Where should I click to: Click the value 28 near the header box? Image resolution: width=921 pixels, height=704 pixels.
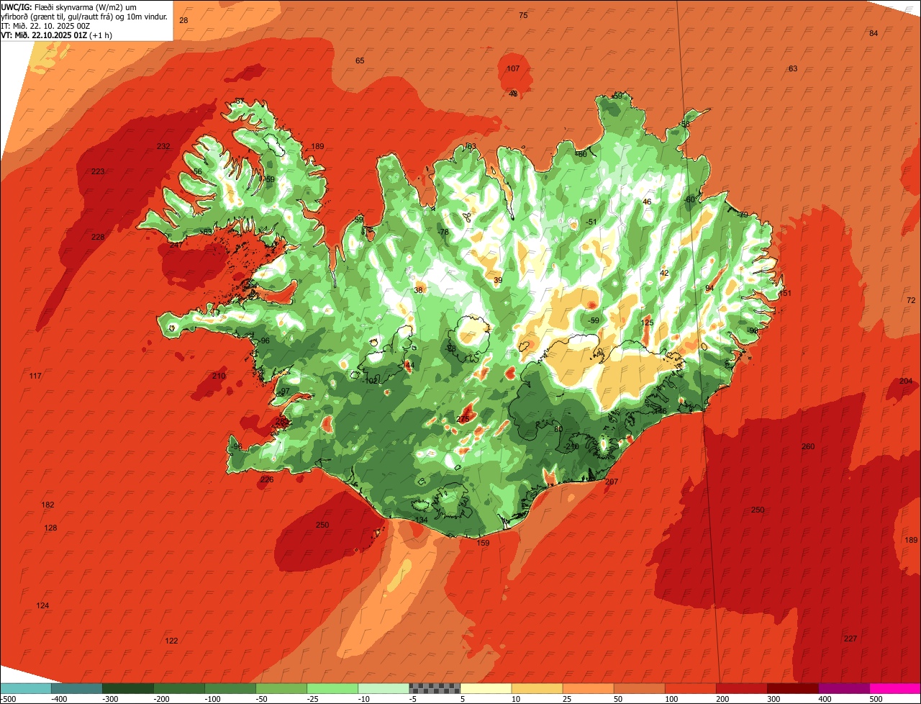coord(183,20)
